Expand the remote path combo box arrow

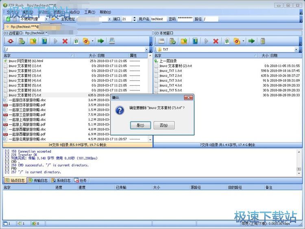(x=146, y=49)
